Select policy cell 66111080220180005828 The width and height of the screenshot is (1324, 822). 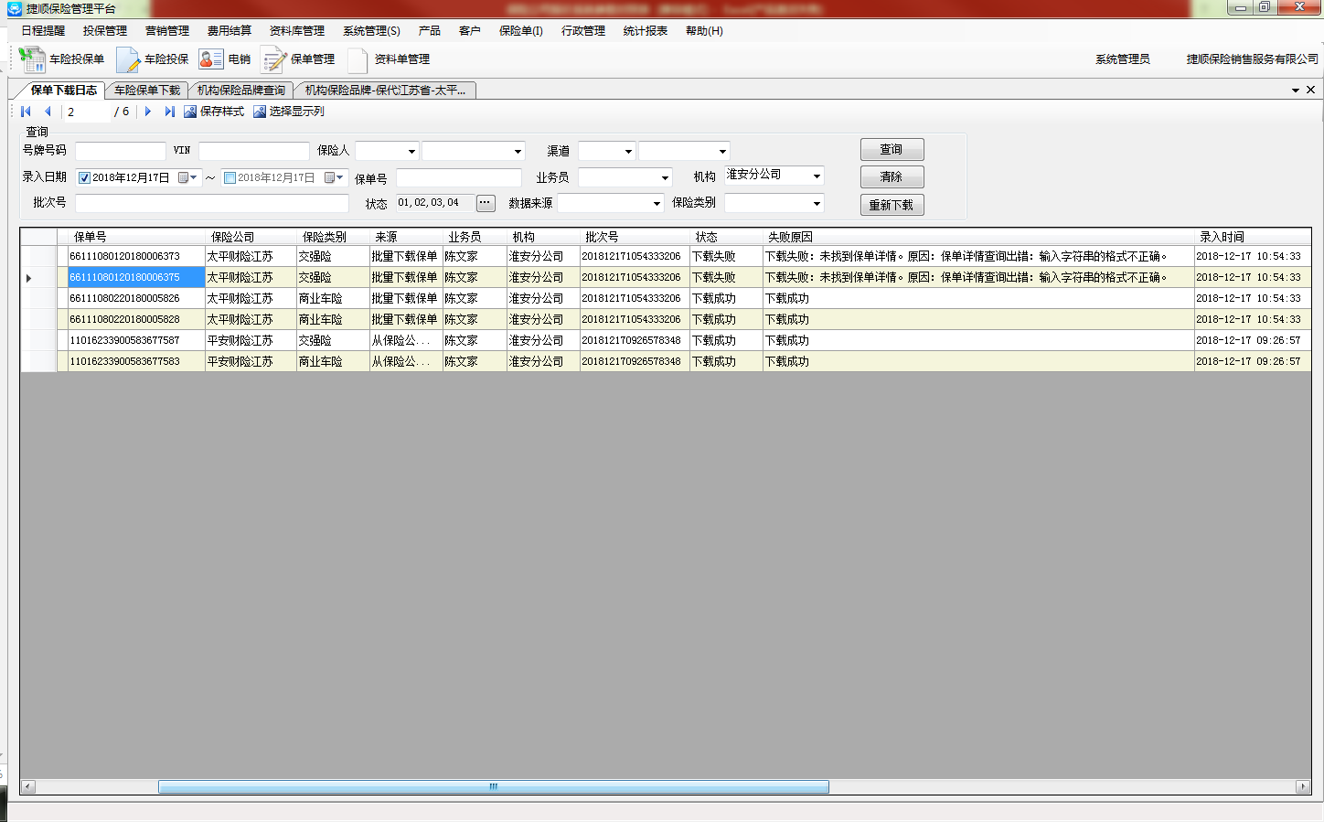click(x=136, y=320)
